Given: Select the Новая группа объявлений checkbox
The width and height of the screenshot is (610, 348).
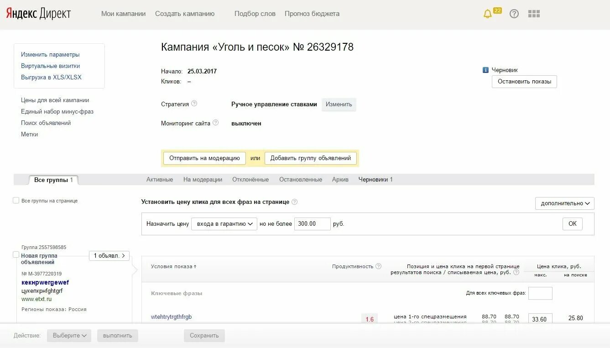Looking at the screenshot, I should (x=16, y=255).
